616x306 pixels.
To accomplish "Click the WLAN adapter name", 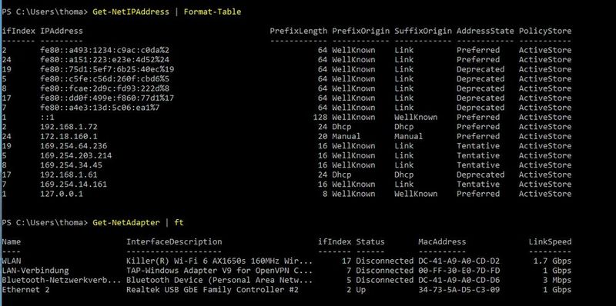I will click(x=11, y=261).
